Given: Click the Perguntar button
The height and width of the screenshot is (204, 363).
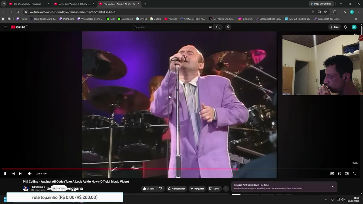Looking at the screenshot, I should tap(197, 189).
